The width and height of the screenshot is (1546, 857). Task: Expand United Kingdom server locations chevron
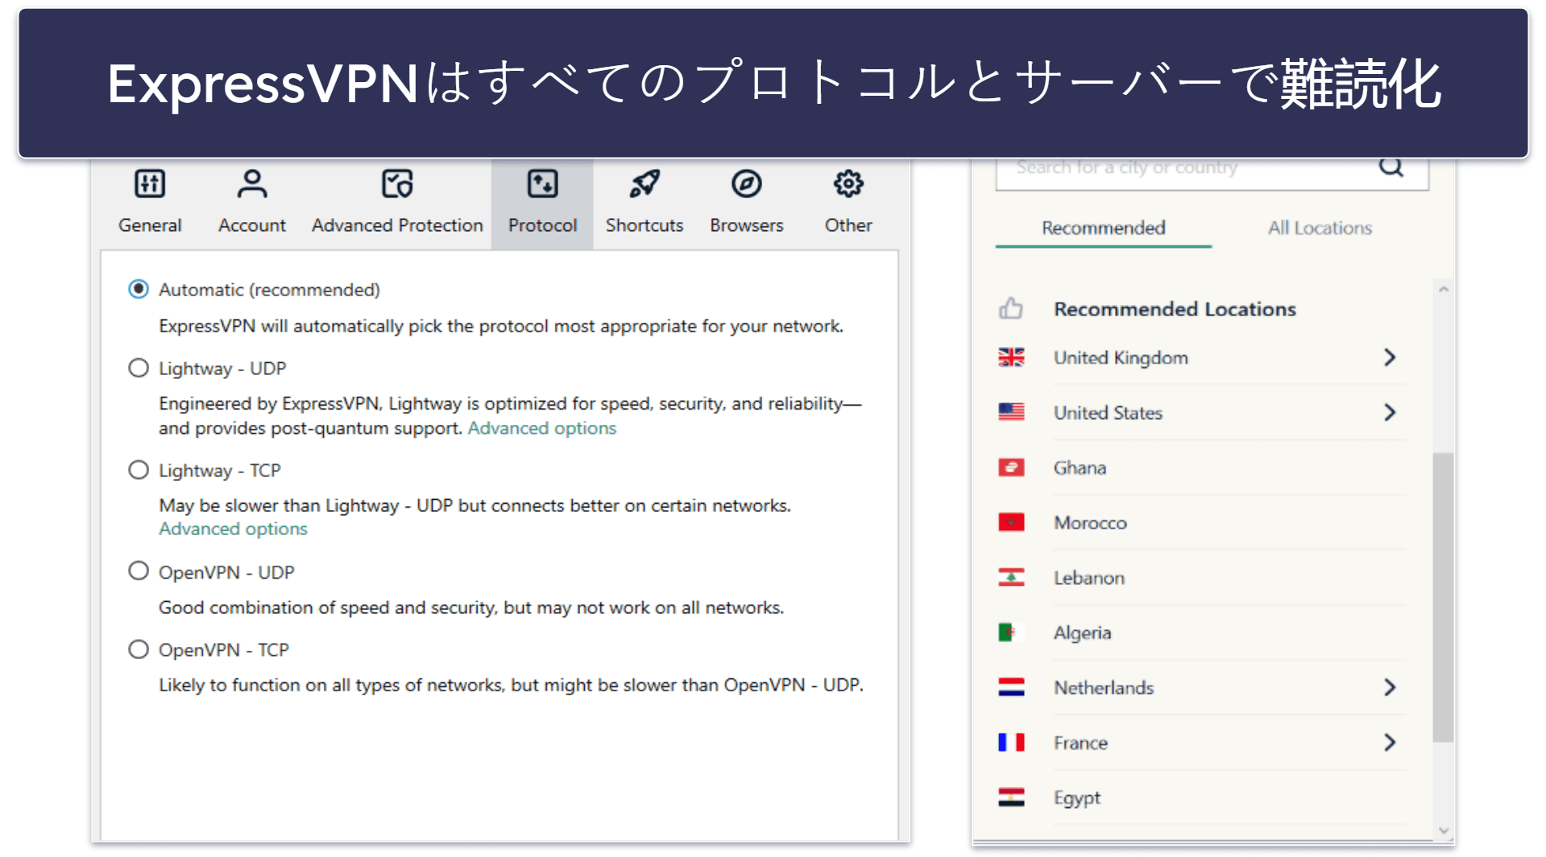[x=1390, y=357]
